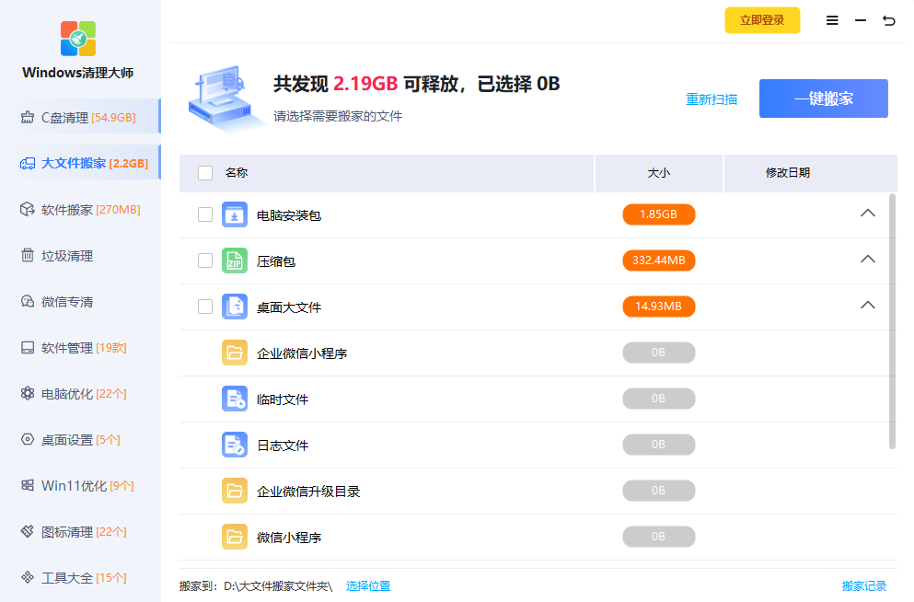Click the 企业微信小程序 folder icon
914x602 pixels.
235,353
